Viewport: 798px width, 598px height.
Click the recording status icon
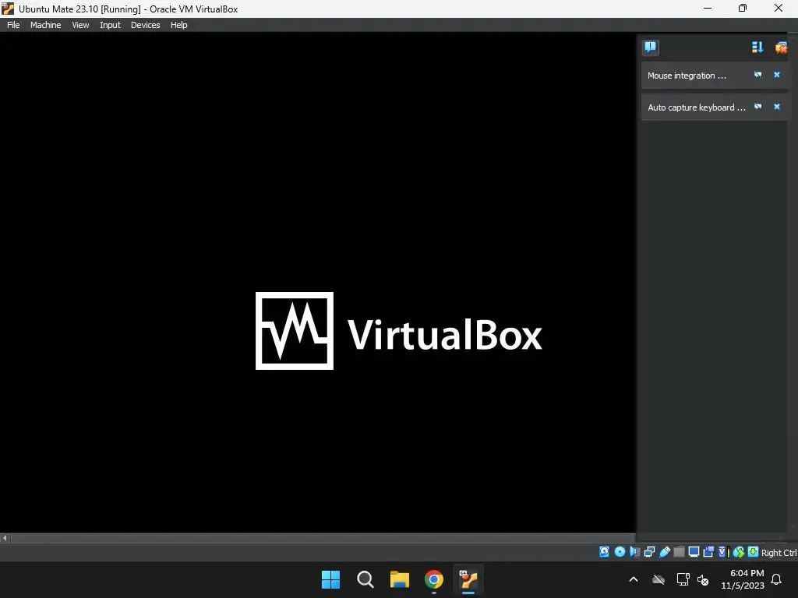click(x=708, y=552)
